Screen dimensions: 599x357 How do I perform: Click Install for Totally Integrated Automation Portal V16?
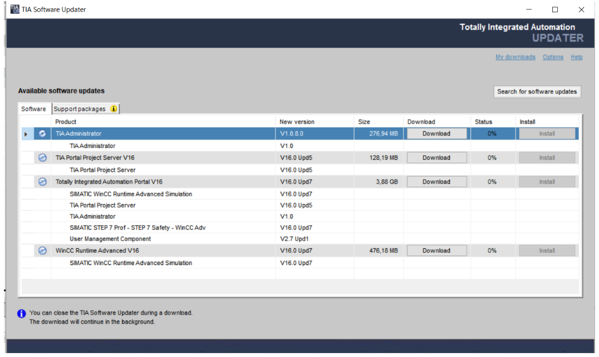547,182
